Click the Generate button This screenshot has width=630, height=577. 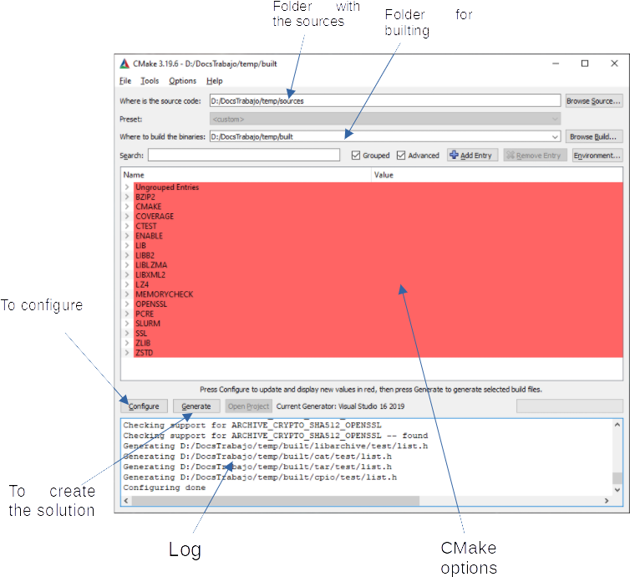click(x=196, y=406)
